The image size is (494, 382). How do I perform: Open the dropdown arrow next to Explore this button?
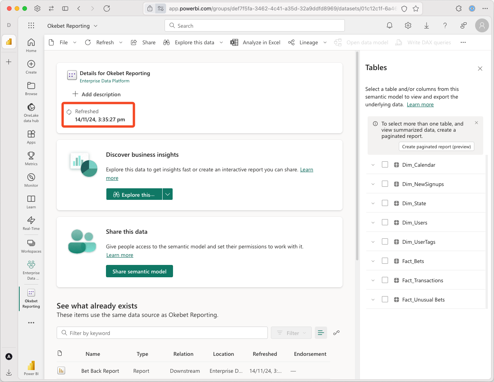[168, 194]
